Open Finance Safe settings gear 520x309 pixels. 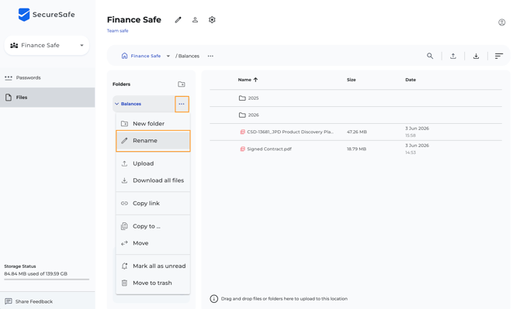(x=212, y=20)
